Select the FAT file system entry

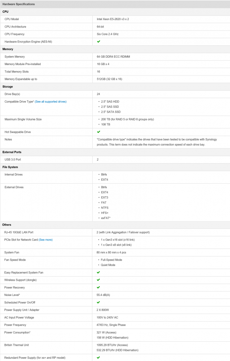point(104,203)
